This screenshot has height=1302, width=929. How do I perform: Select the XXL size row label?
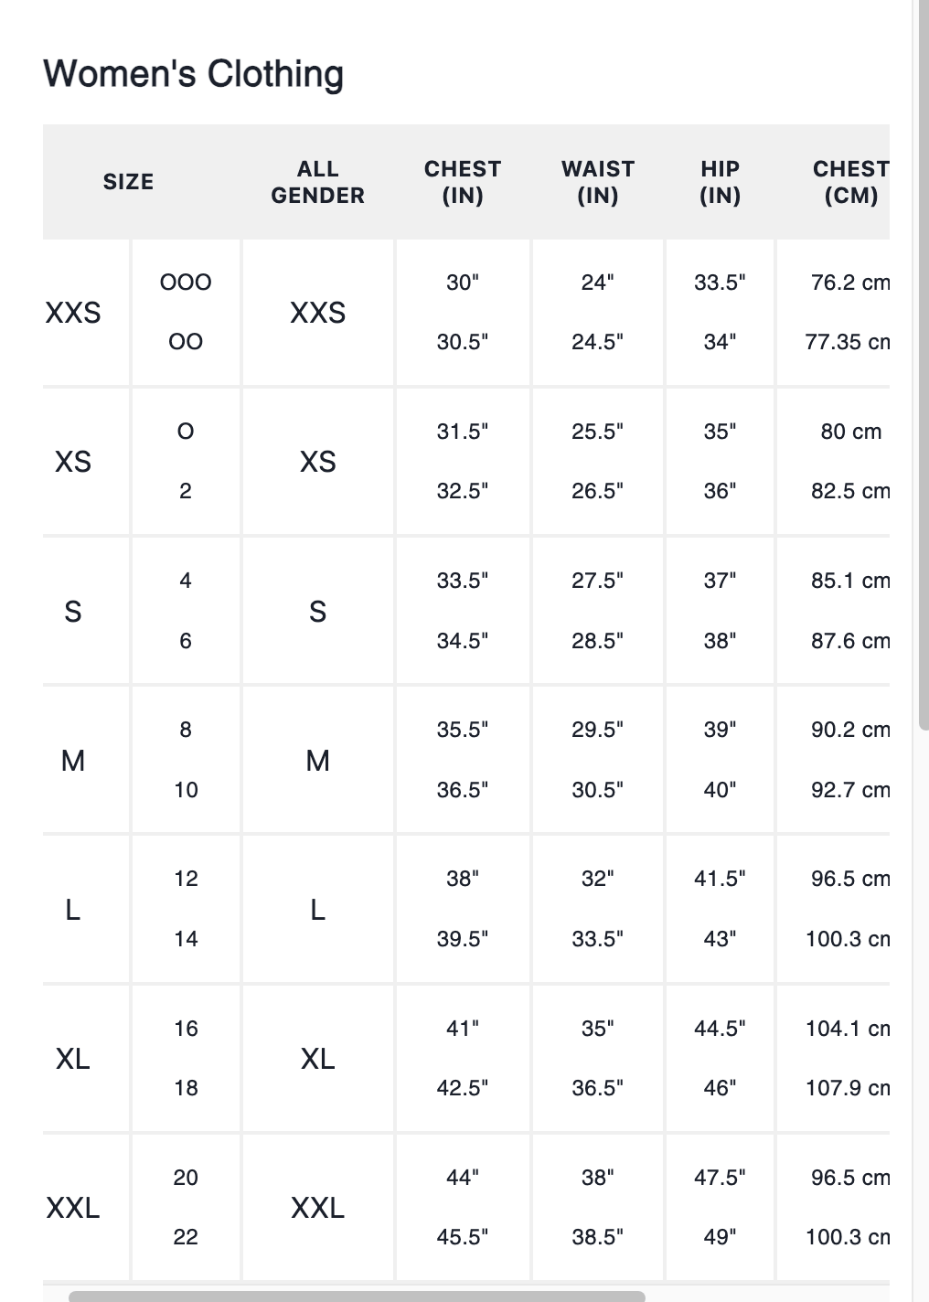pos(73,1208)
